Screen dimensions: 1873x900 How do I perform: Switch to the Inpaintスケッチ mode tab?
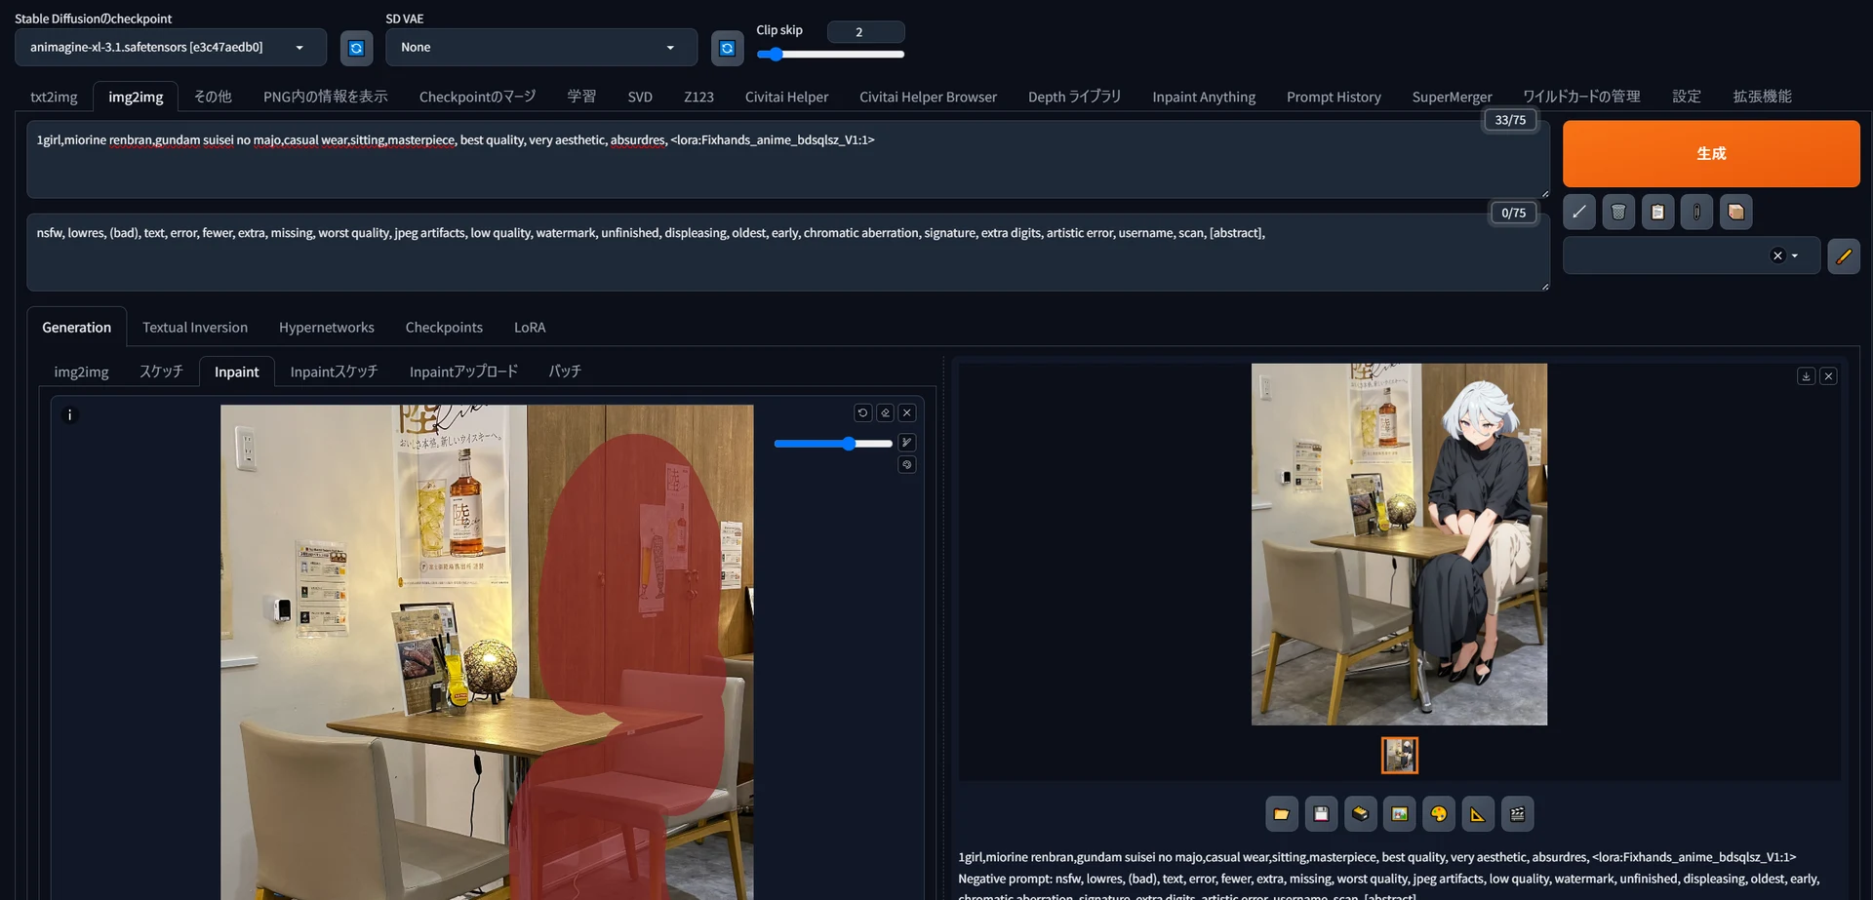[334, 372]
